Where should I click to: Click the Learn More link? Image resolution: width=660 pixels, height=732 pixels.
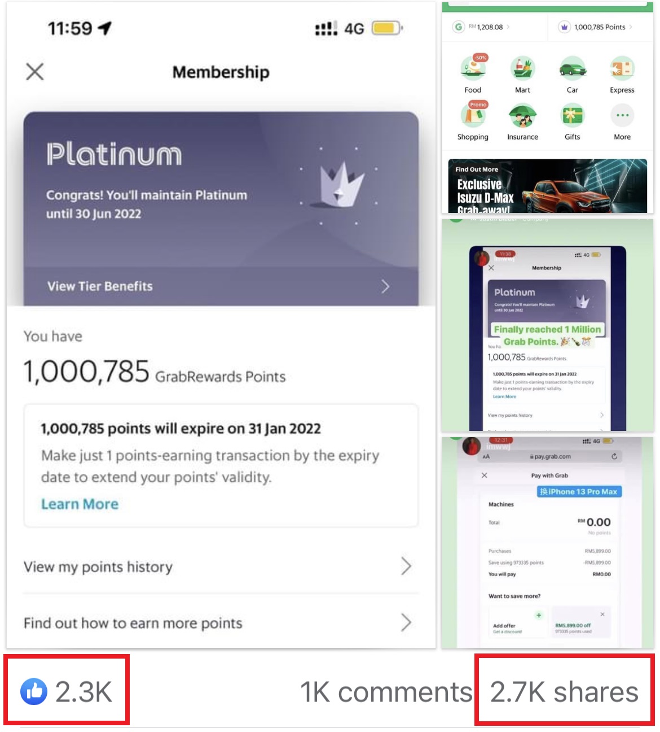coord(80,504)
